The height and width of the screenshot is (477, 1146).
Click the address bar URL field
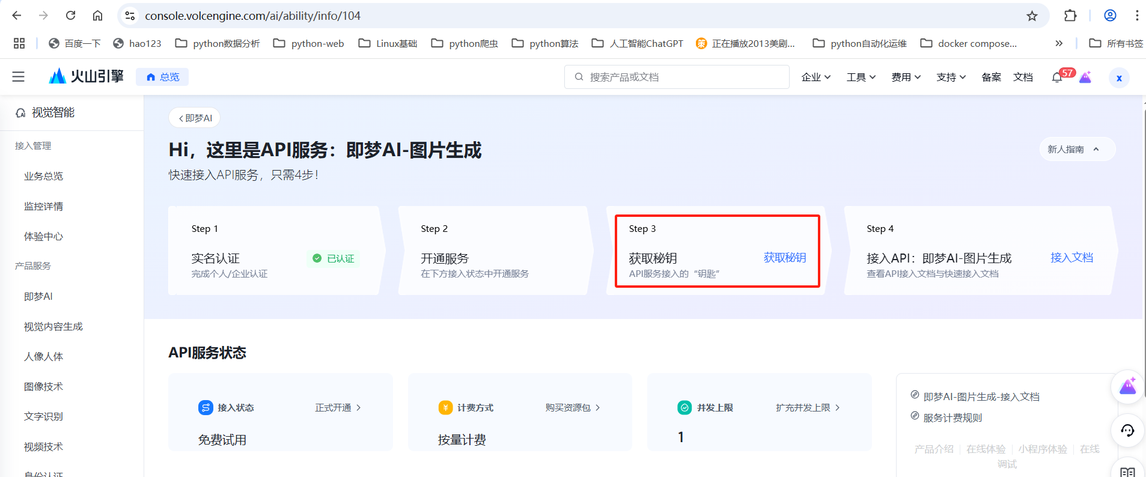[x=583, y=16]
